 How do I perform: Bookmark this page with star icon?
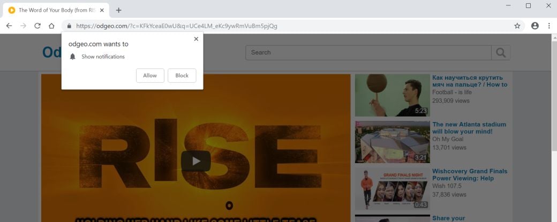coord(517,26)
